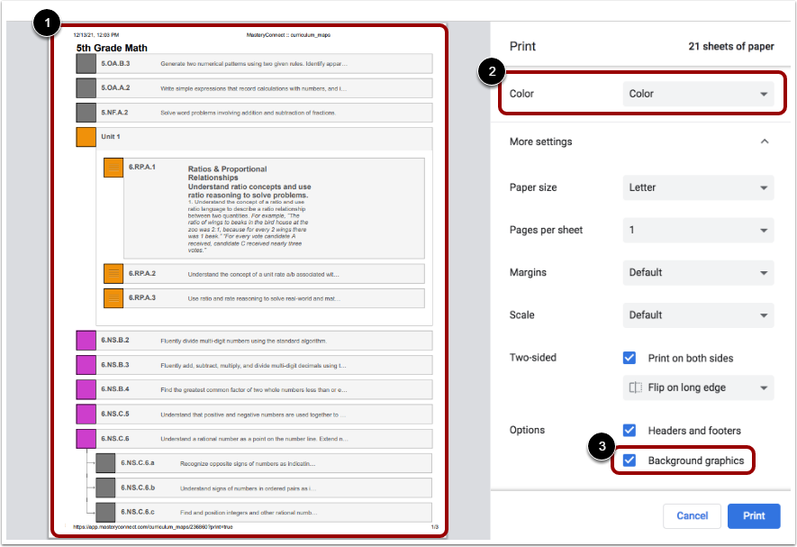Click the 6.NS.C.5 standard code
This screenshot has width=797, height=547.
(x=115, y=414)
